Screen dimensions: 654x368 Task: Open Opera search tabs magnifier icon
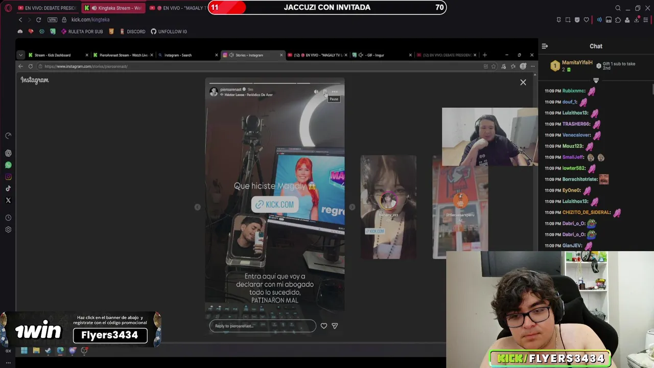[618, 8]
